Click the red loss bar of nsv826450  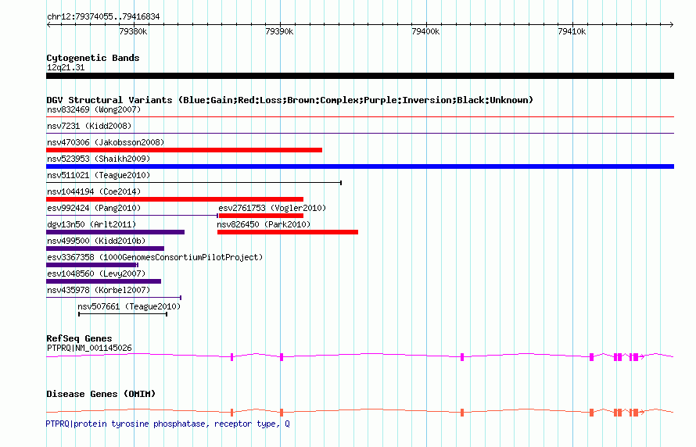(x=288, y=232)
